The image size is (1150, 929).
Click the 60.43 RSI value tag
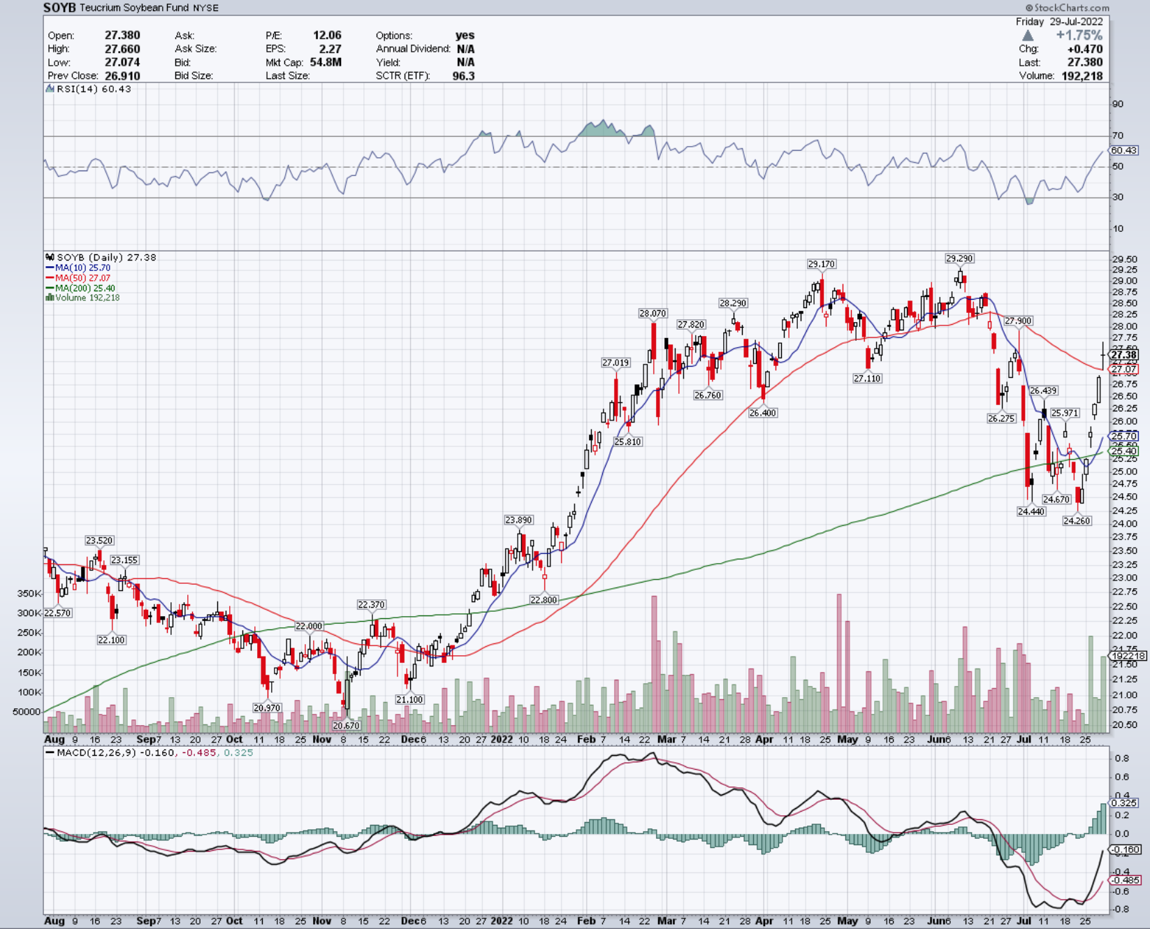[x=1123, y=150]
